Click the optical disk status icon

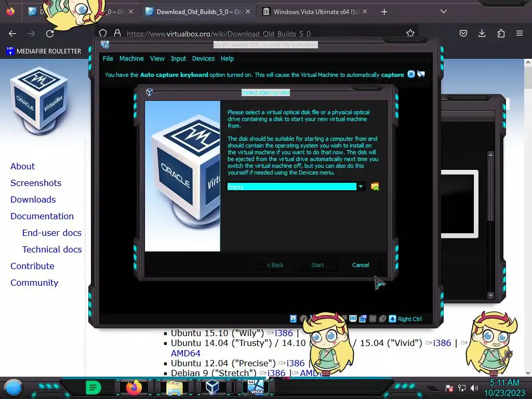[x=303, y=318]
